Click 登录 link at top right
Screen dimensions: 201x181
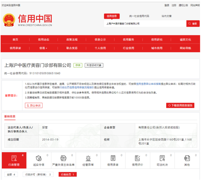[167, 5]
